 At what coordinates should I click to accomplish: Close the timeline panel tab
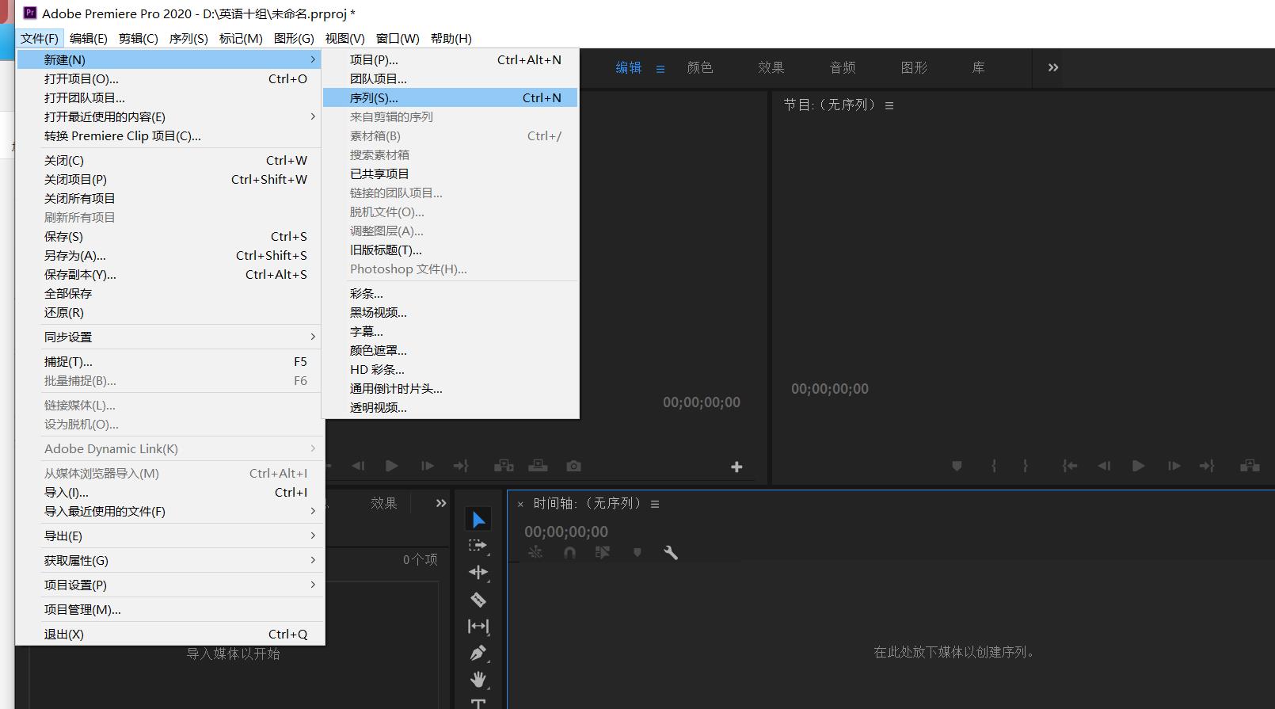[520, 504]
